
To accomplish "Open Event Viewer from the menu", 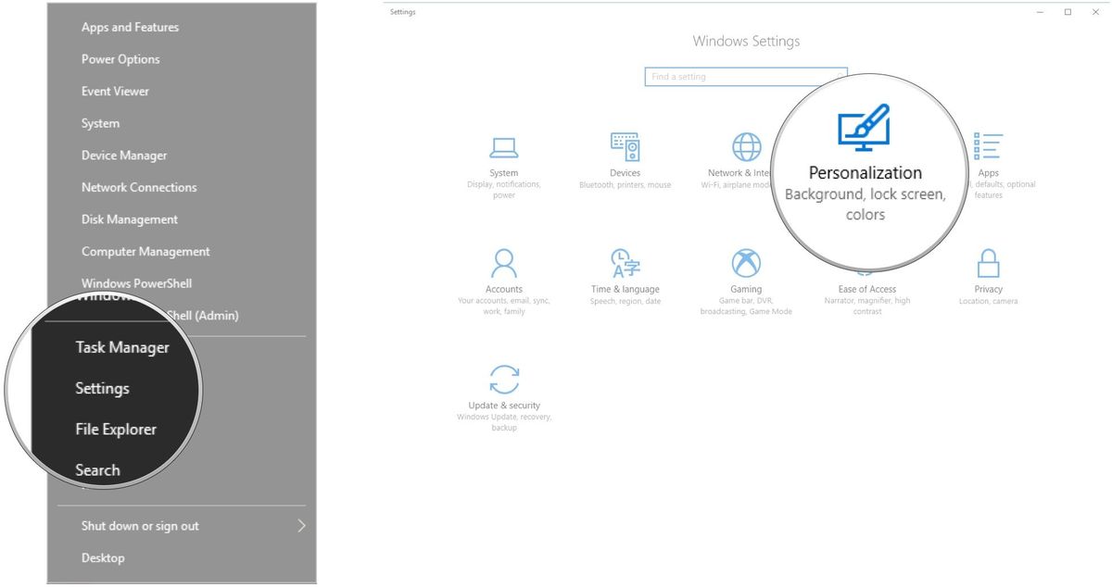I will coord(114,91).
